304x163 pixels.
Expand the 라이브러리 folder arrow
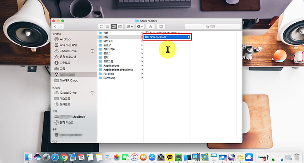(142, 49)
